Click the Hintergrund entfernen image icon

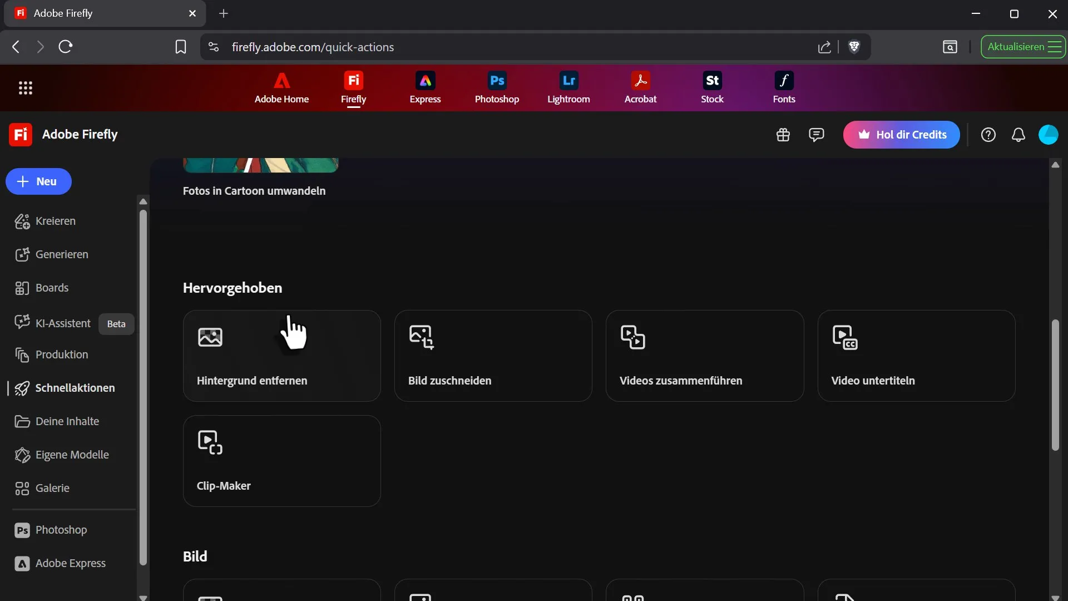[x=210, y=337]
